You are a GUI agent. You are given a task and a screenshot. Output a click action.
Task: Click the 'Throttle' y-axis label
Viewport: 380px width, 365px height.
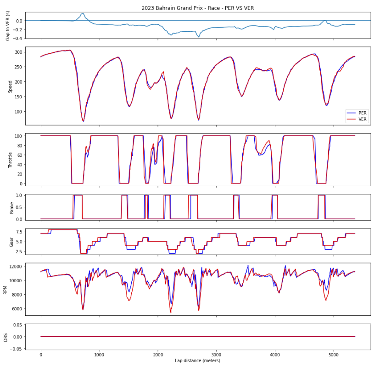pos(10,160)
